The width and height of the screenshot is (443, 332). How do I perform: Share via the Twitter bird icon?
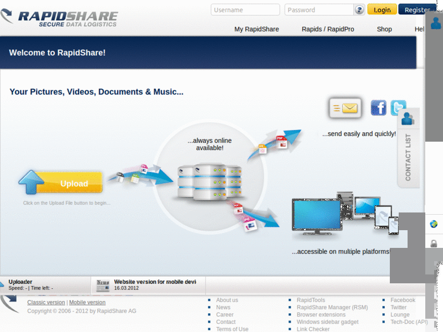point(398,107)
